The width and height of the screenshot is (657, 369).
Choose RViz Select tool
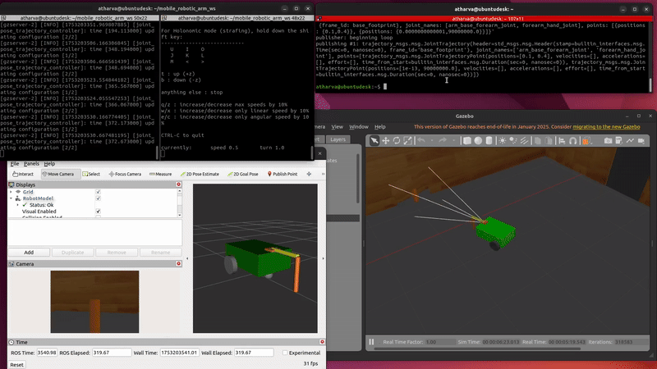(x=91, y=174)
